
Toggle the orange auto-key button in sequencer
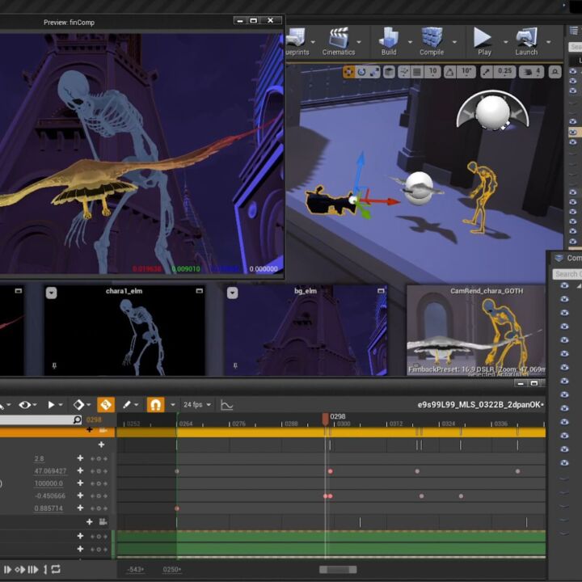tap(105, 404)
